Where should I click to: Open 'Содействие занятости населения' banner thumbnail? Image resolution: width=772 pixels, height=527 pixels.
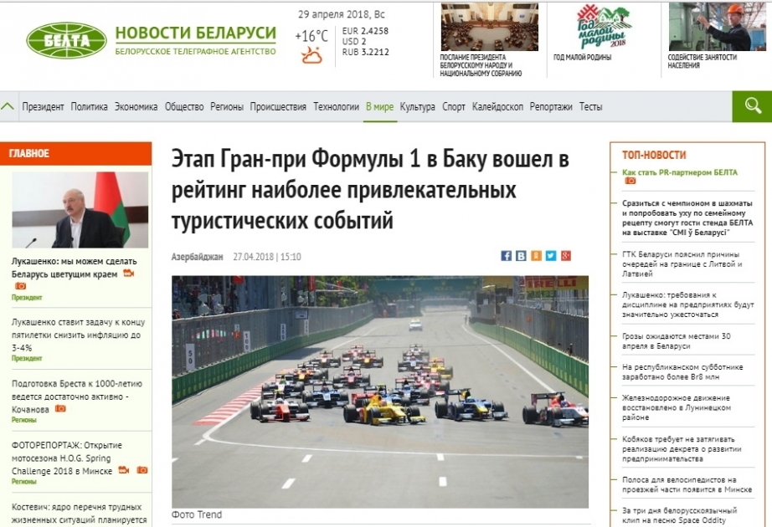(x=718, y=27)
